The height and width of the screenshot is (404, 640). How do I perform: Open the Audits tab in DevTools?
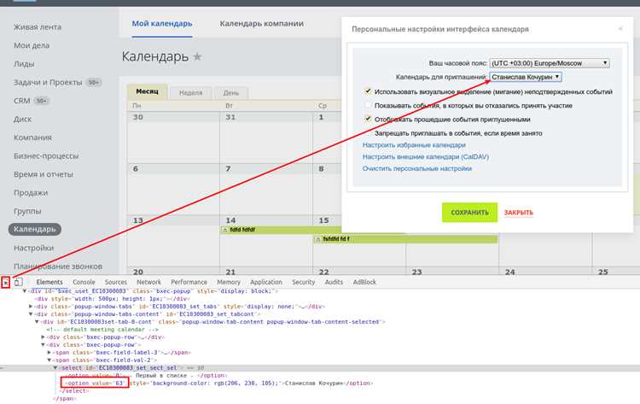coord(334,282)
